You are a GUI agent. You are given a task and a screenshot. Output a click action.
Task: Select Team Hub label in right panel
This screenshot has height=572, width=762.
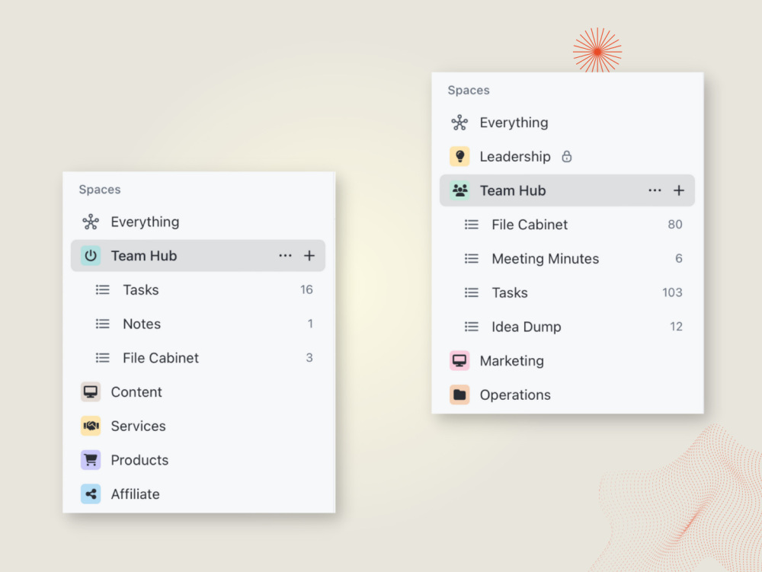coord(513,190)
